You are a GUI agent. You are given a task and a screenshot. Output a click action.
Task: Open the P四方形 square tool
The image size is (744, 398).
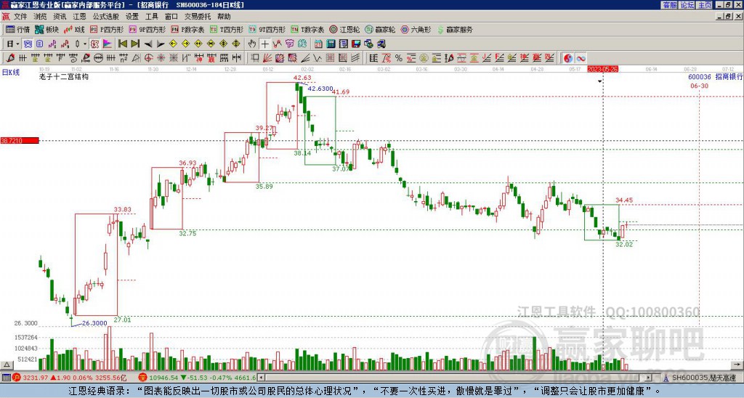tap(107, 29)
